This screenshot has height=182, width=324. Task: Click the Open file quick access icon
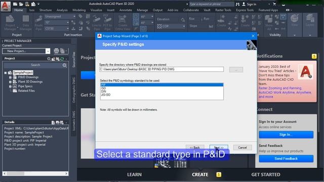pos(21,4)
